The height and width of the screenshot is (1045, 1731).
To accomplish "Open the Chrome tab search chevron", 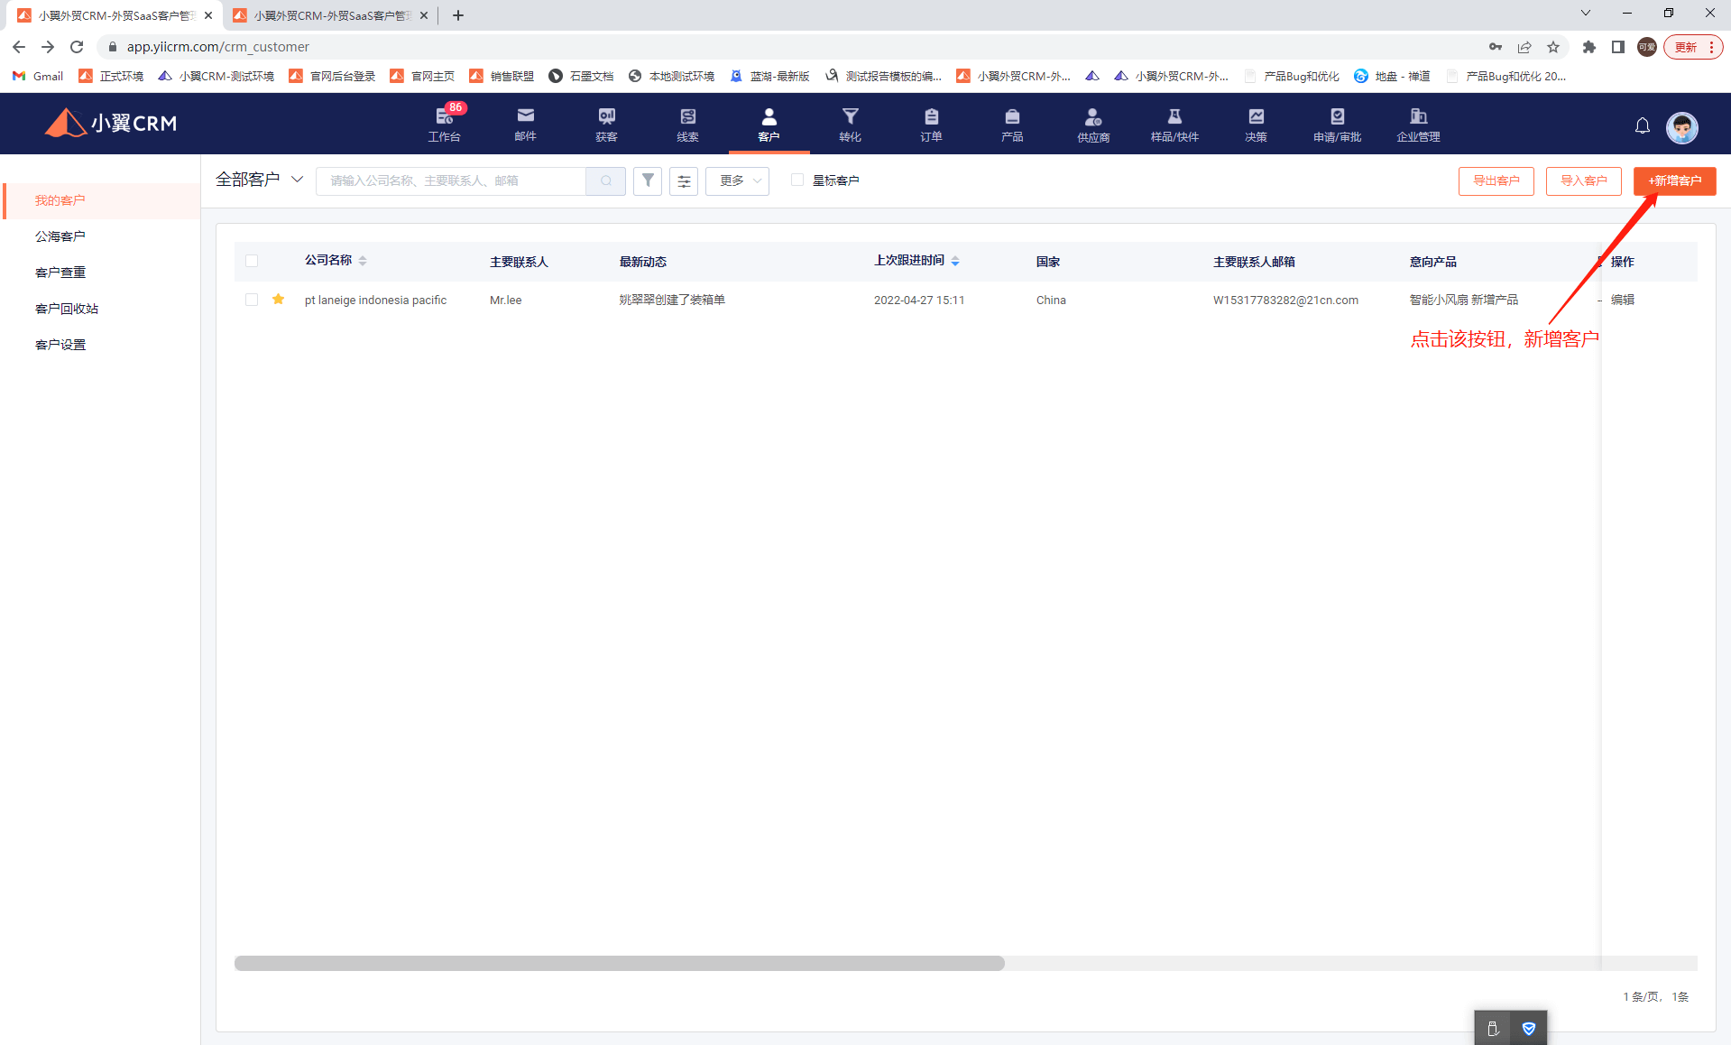I will click(x=1586, y=14).
